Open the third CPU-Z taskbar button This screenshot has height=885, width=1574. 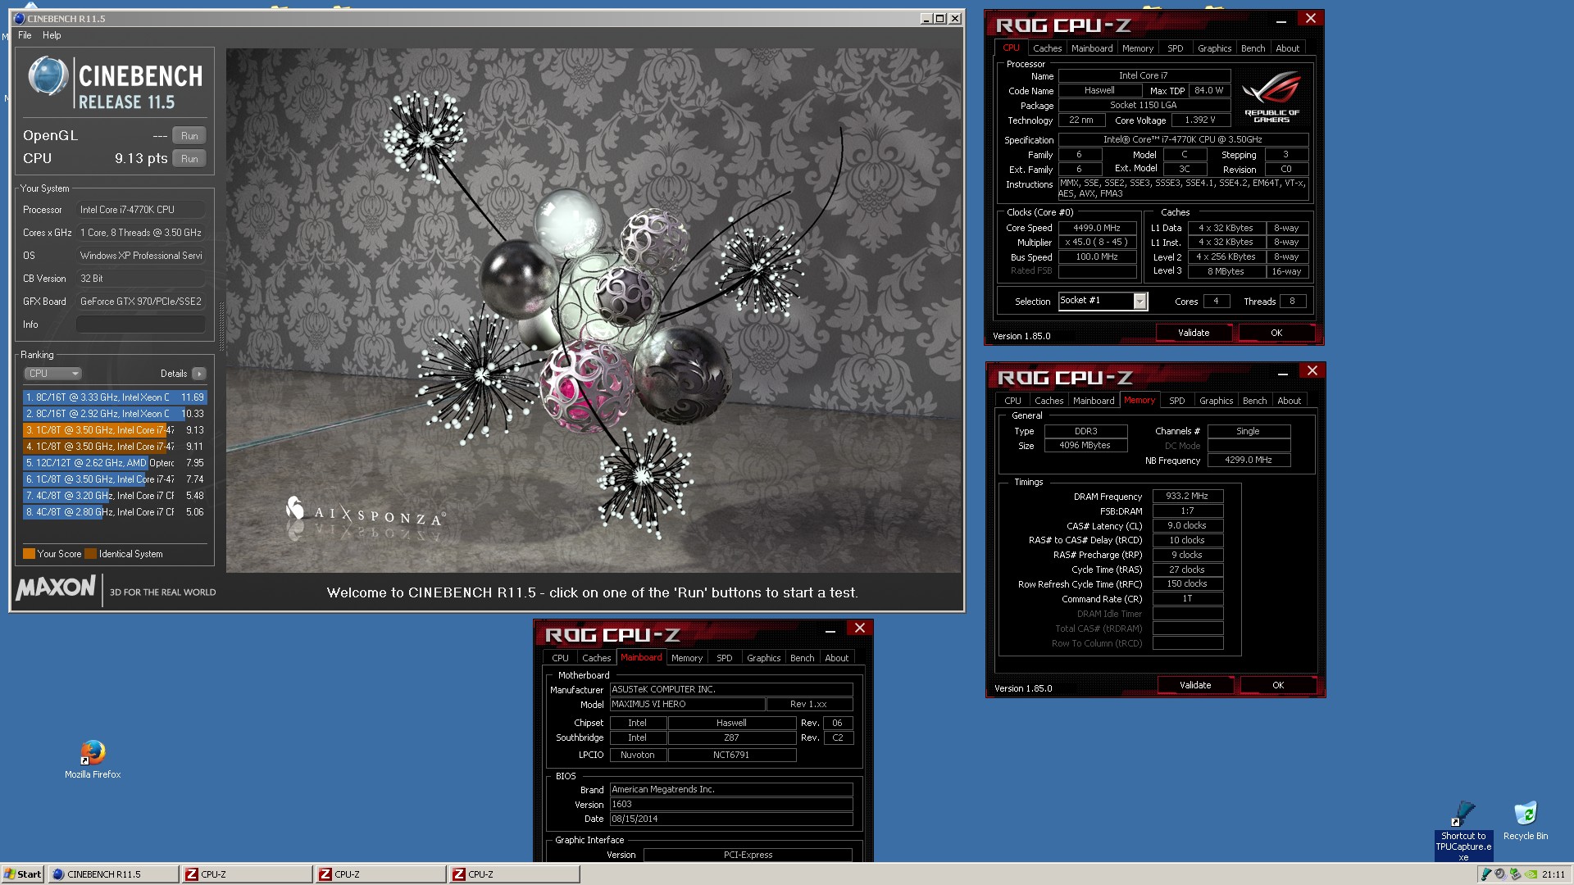click(514, 874)
